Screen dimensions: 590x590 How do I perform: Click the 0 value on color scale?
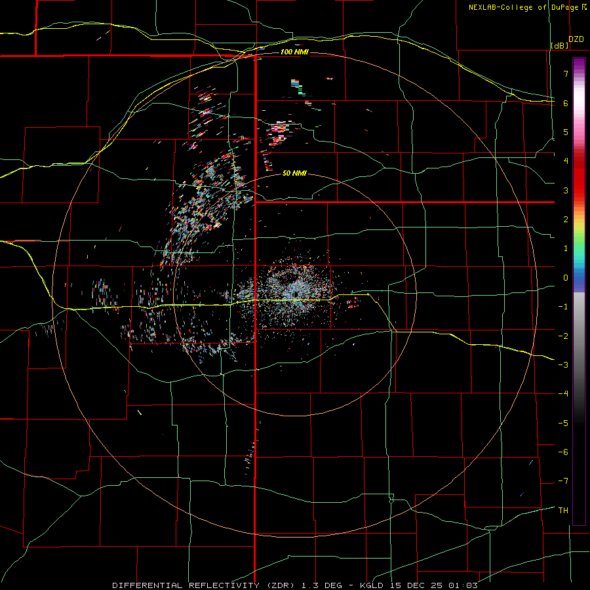[566, 278]
